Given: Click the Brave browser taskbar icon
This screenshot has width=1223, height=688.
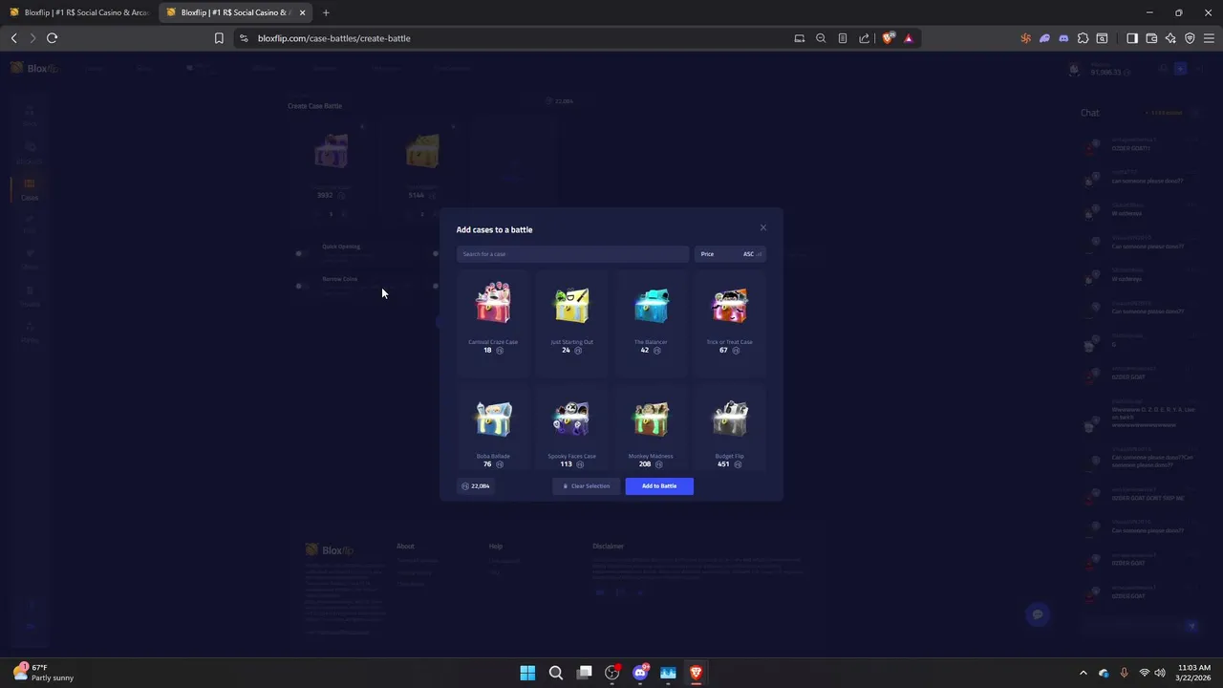Looking at the screenshot, I should 697,673.
